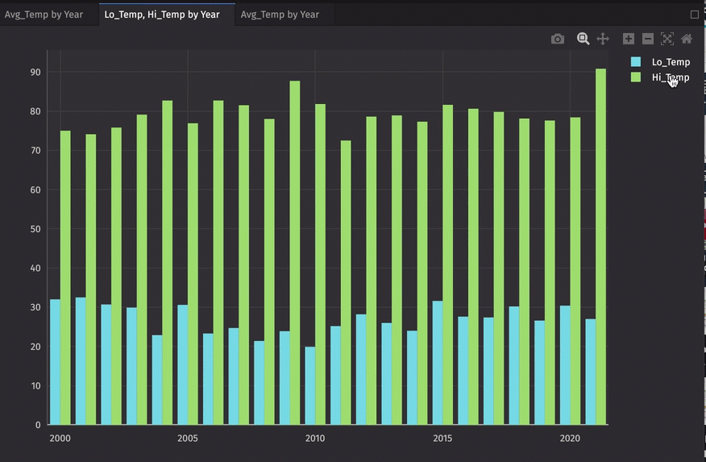Click the 90 y-axis tick label
706x462 pixels.
(35, 72)
